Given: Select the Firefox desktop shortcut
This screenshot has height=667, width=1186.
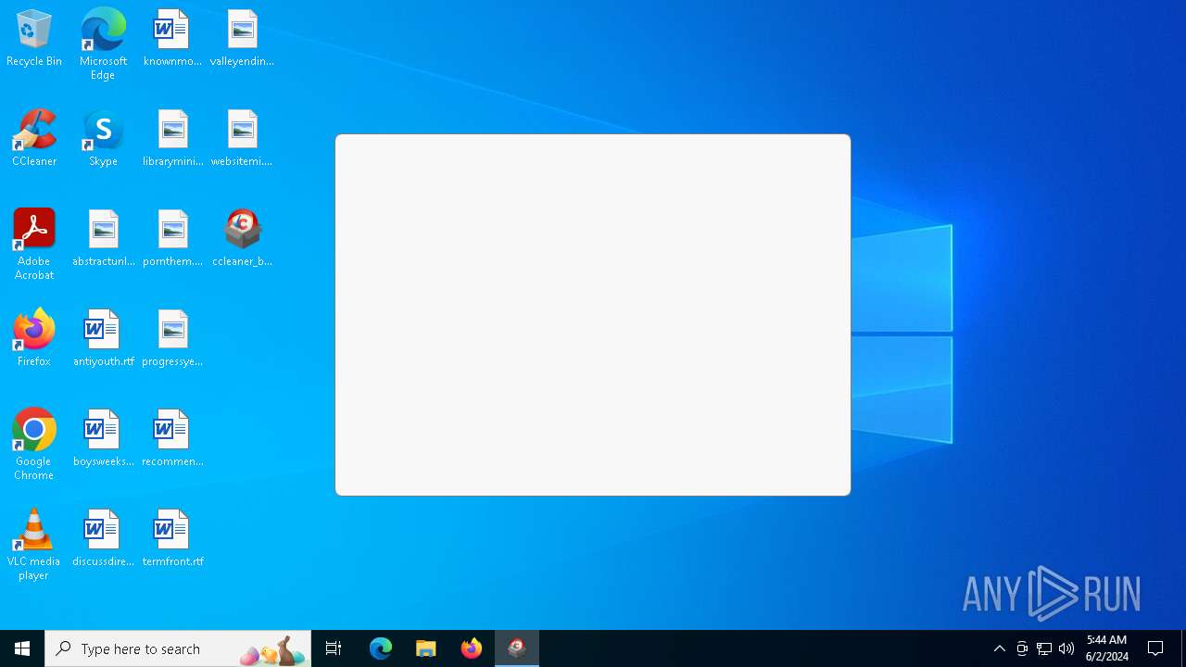Looking at the screenshot, I should pyautogui.click(x=34, y=339).
